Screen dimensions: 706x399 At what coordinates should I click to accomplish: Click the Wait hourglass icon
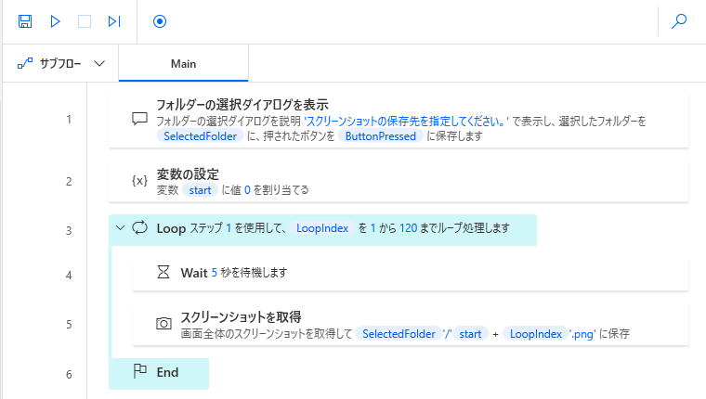[163, 273]
